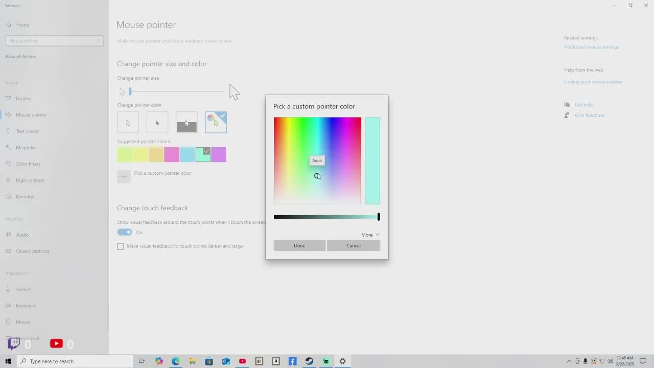Open Home in Settings sidebar
The height and width of the screenshot is (368, 654).
coord(22,25)
